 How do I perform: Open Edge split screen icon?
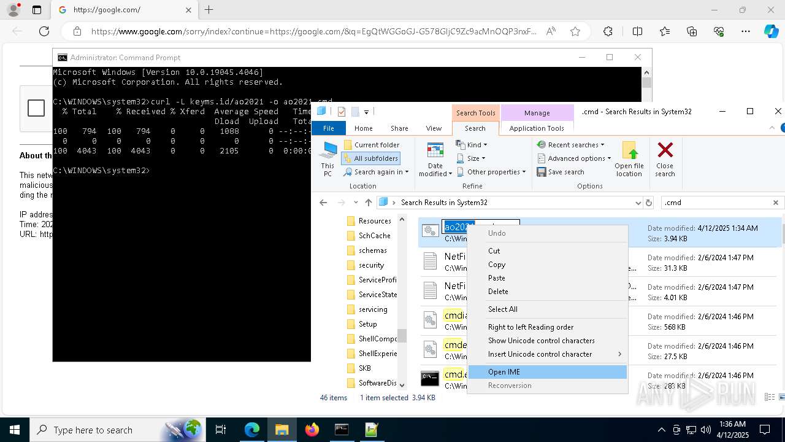pos(637,31)
